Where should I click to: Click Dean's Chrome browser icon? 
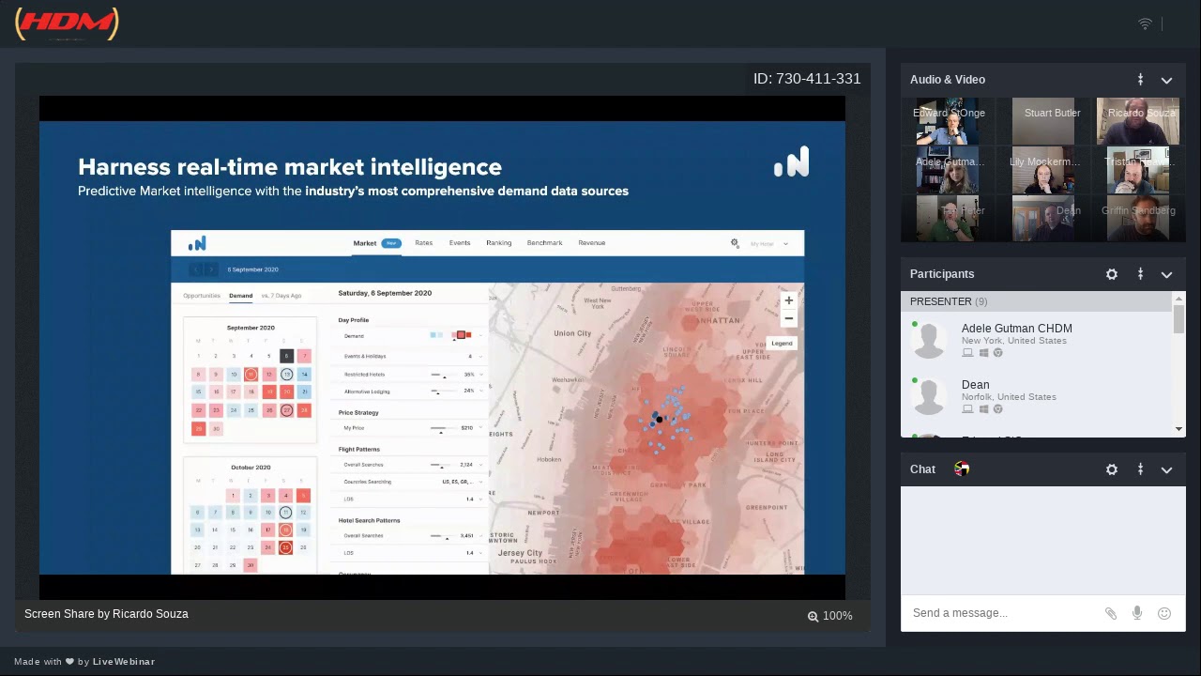[998, 409]
